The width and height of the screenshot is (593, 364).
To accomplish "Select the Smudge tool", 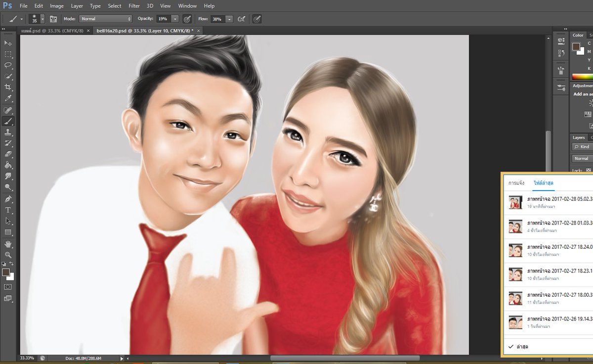I will pos(8,176).
